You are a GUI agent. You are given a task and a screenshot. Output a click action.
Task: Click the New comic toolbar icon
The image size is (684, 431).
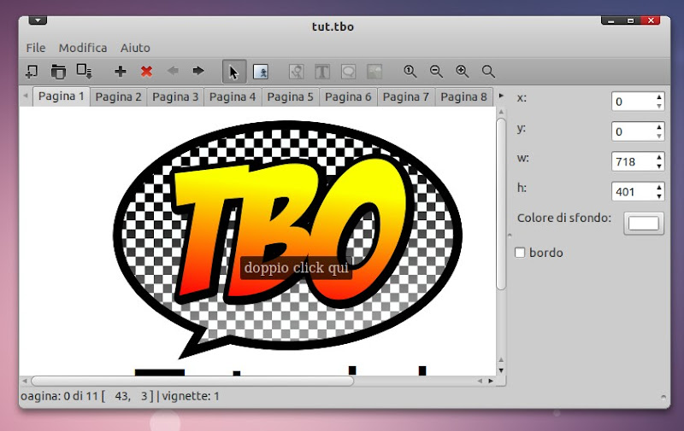click(x=31, y=72)
